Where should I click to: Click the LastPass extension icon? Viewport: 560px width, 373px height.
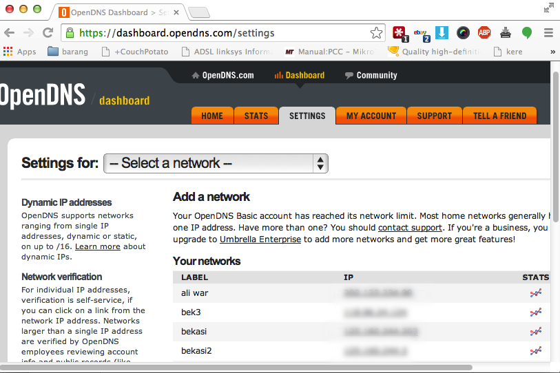pyautogui.click(x=400, y=32)
